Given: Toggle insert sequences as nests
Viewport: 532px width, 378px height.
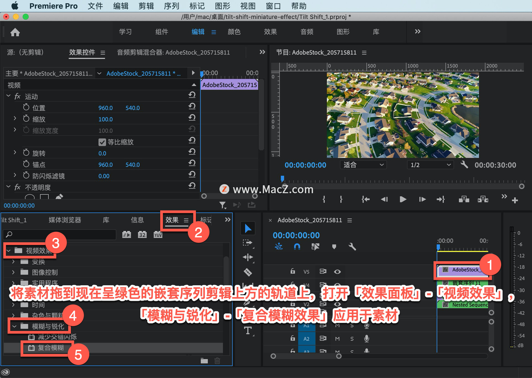Looking at the screenshot, I should pos(278,246).
